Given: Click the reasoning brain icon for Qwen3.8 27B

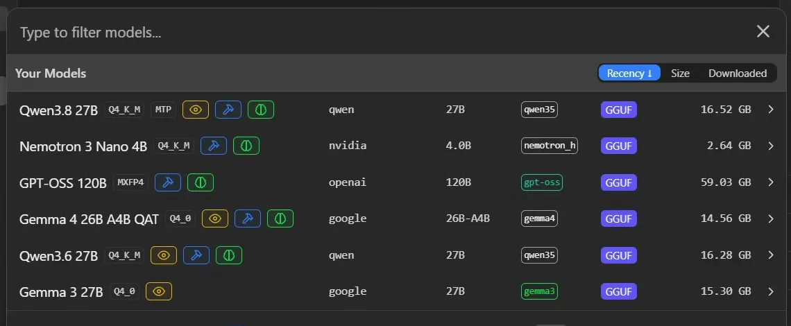Looking at the screenshot, I should click(261, 110).
